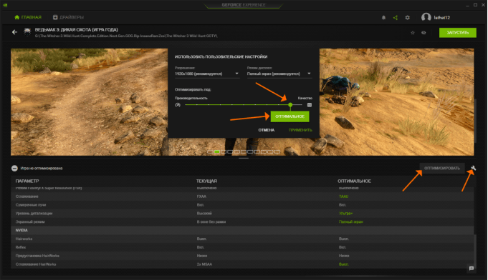The height and width of the screenshot is (280, 488).
Task: Click 'Игра не оптимизирована' status text
Action: pyautogui.click(x=42, y=169)
